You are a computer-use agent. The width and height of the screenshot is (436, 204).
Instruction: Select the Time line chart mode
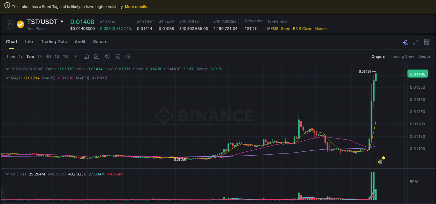[10, 56]
